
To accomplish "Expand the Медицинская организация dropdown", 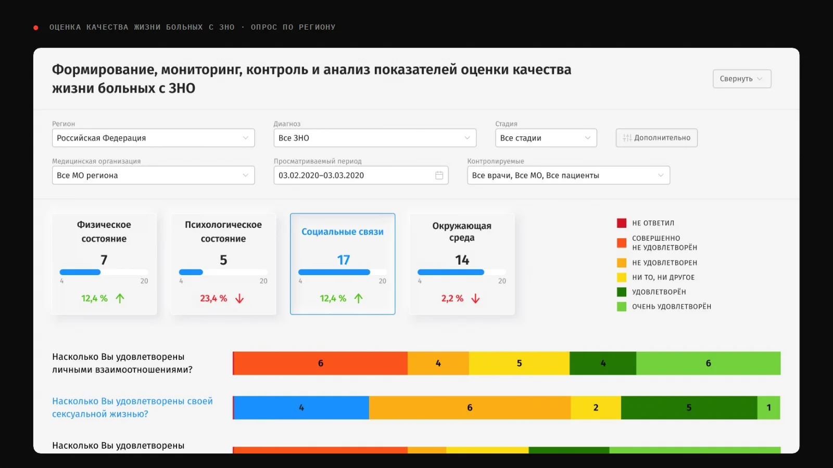I will tap(153, 175).
